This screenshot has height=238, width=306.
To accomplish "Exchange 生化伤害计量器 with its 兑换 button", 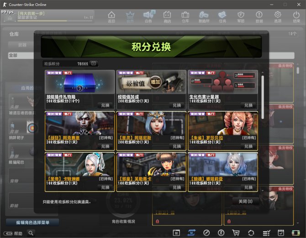I will click(x=248, y=105).
